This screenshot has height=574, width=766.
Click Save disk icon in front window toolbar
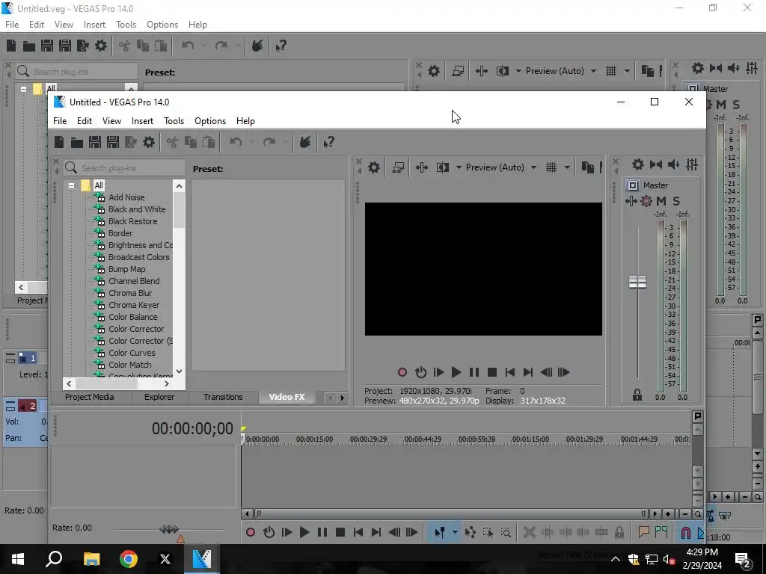[95, 142]
